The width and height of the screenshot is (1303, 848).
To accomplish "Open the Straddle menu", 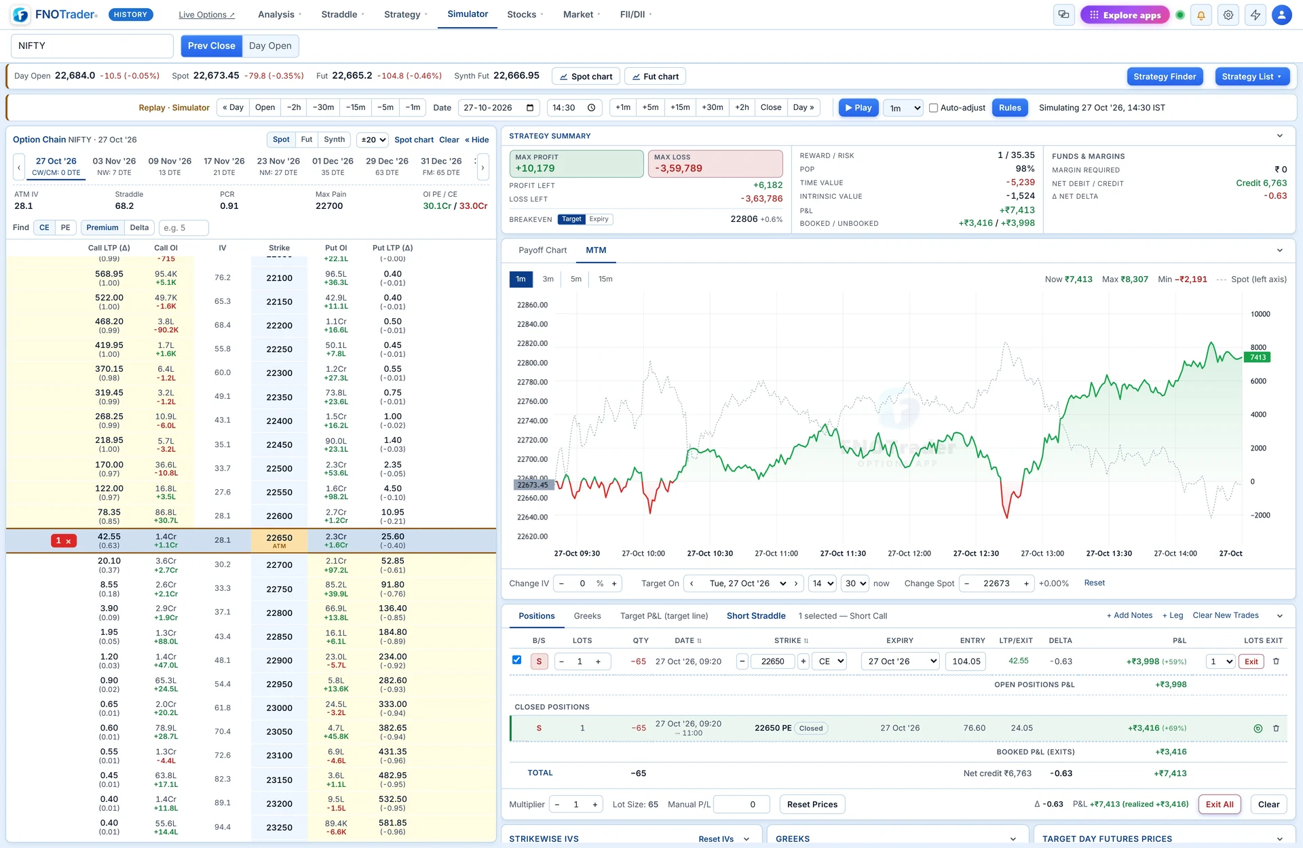I will 343,14.
